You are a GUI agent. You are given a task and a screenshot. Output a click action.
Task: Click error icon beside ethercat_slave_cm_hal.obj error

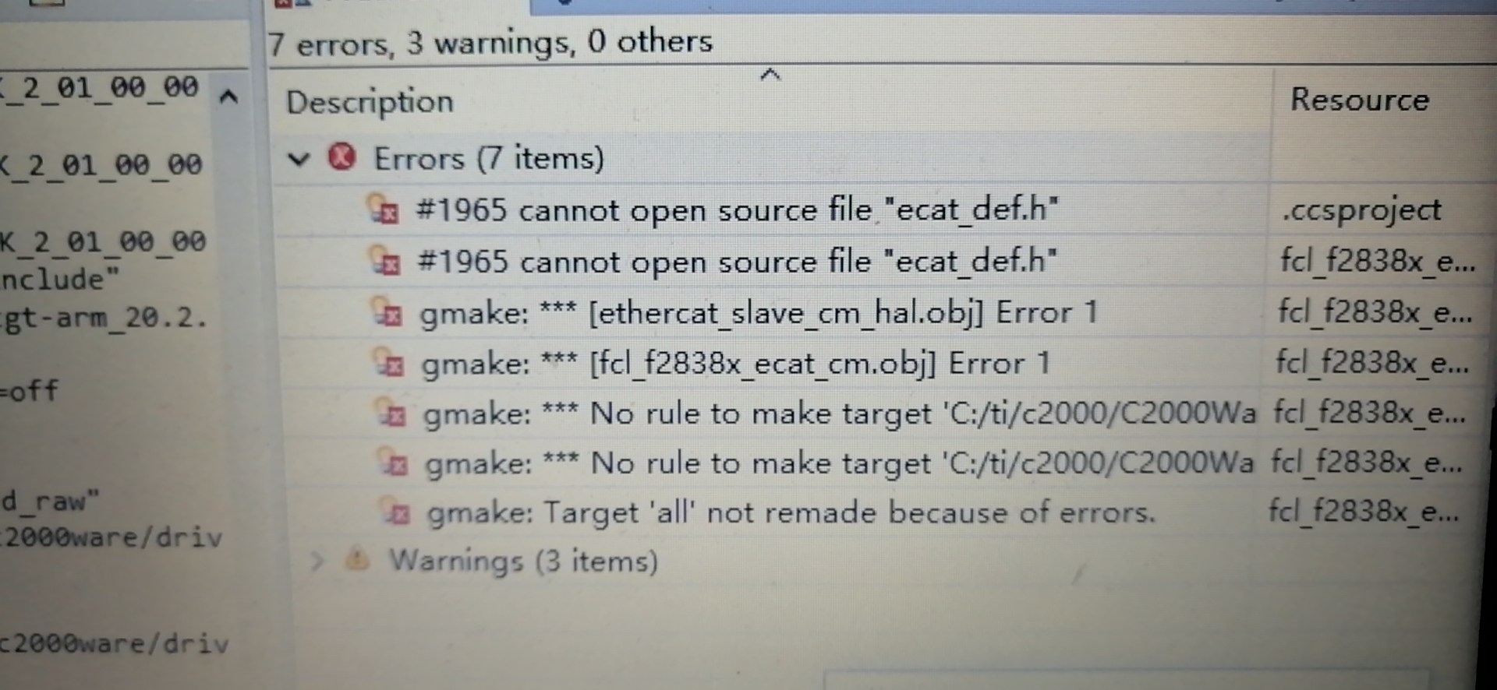pos(388,313)
